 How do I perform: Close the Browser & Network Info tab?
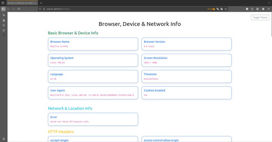(36, 3)
